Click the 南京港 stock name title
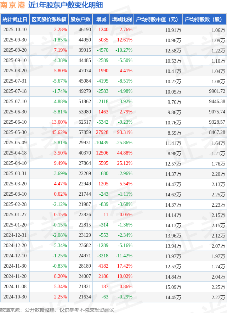 (x=12, y=5)
